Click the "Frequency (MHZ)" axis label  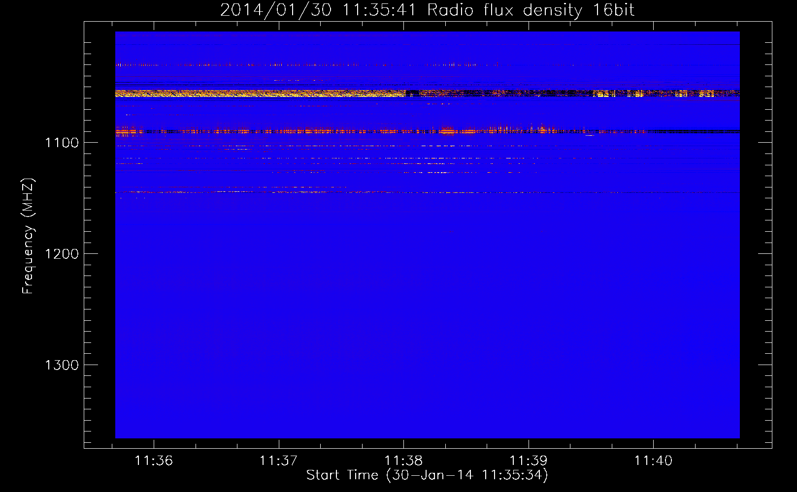[28, 236]
